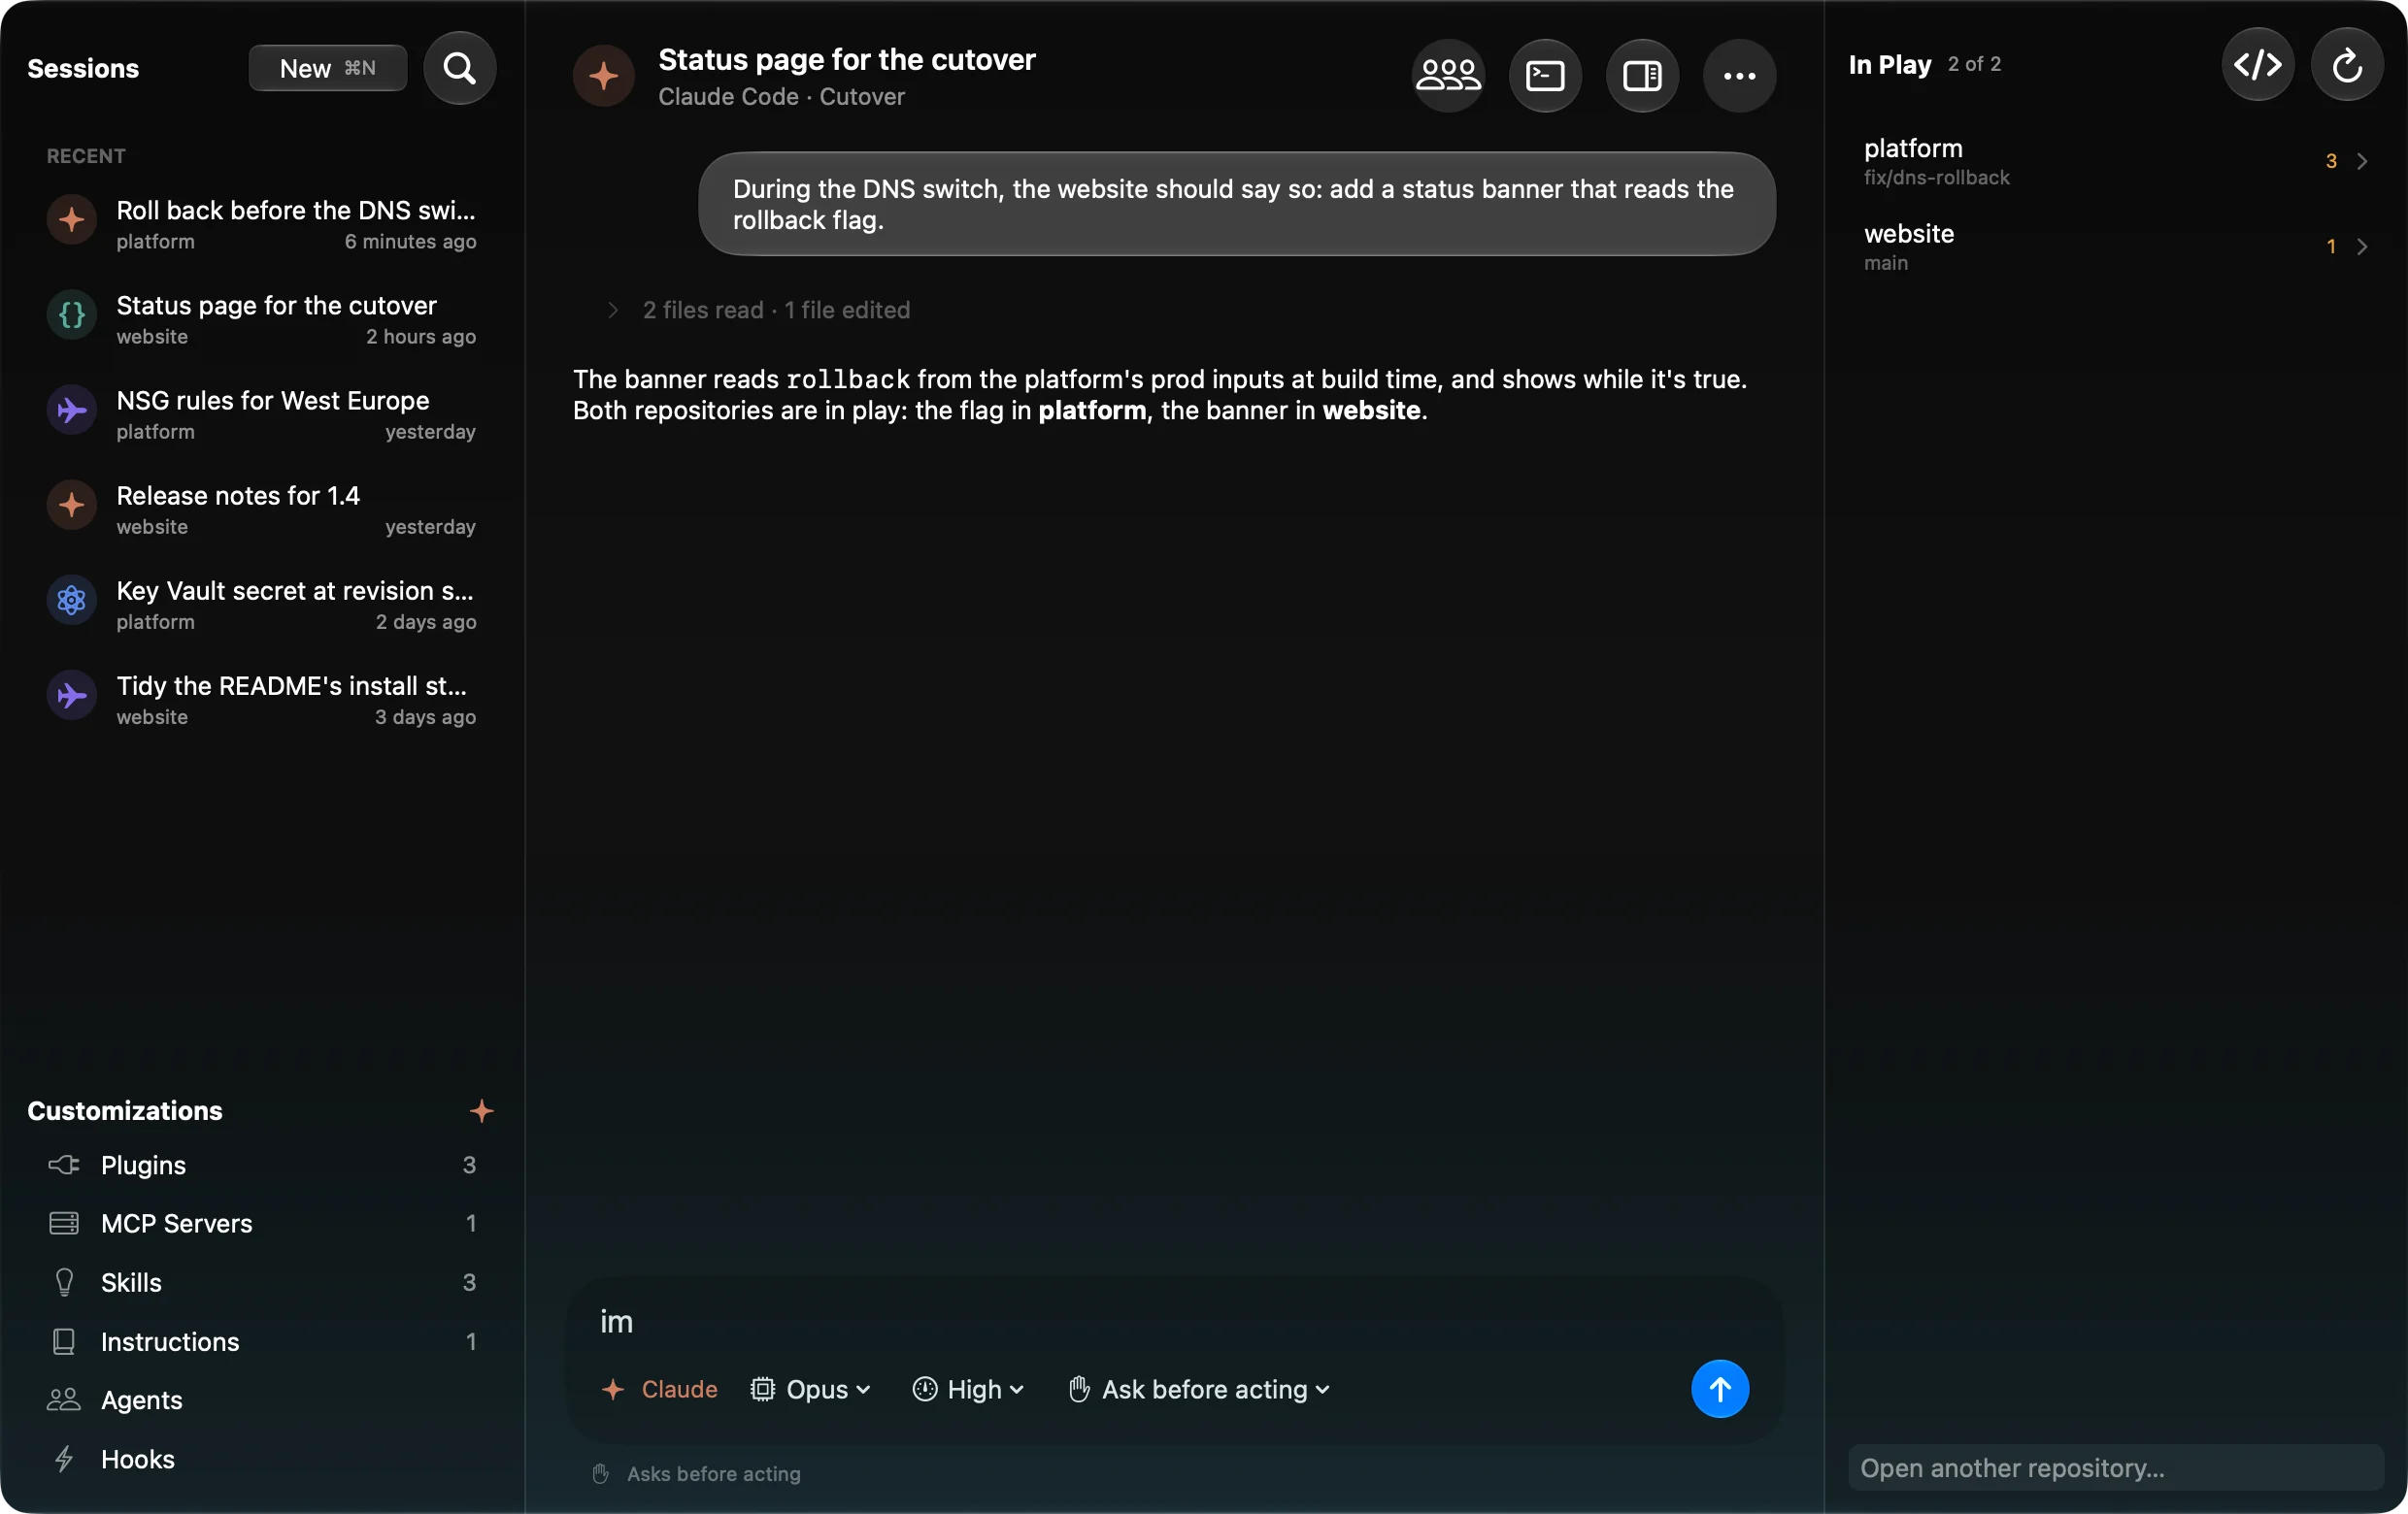
Task: Click the Claude Code · Cutover subtitle
Action: coord(781,96)
